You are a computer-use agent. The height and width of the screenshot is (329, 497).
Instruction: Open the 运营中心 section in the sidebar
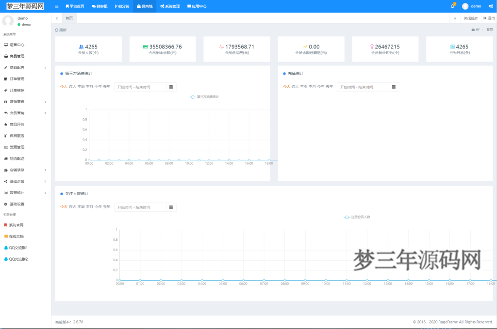pos(20,45)
